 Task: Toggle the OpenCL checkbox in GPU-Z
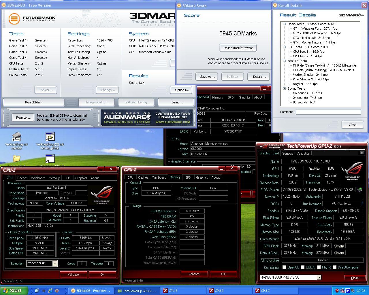(284, 267)
